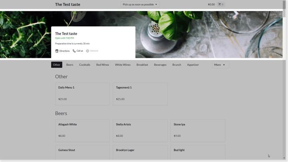
Task: Click the page scrollbar thumb
Action: point(284,9)
